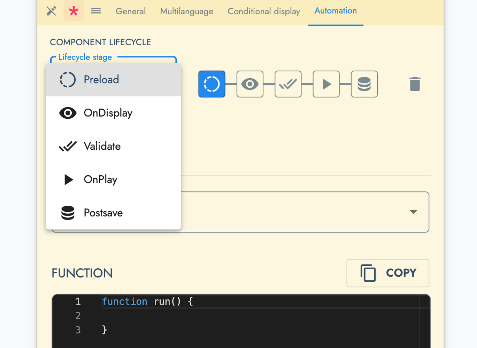Choose OnPlay from the lifecycle menu
477x348 pixels.
pos(100,180)
